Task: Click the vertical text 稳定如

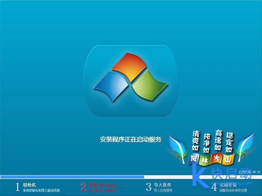Action: point(229,143)
